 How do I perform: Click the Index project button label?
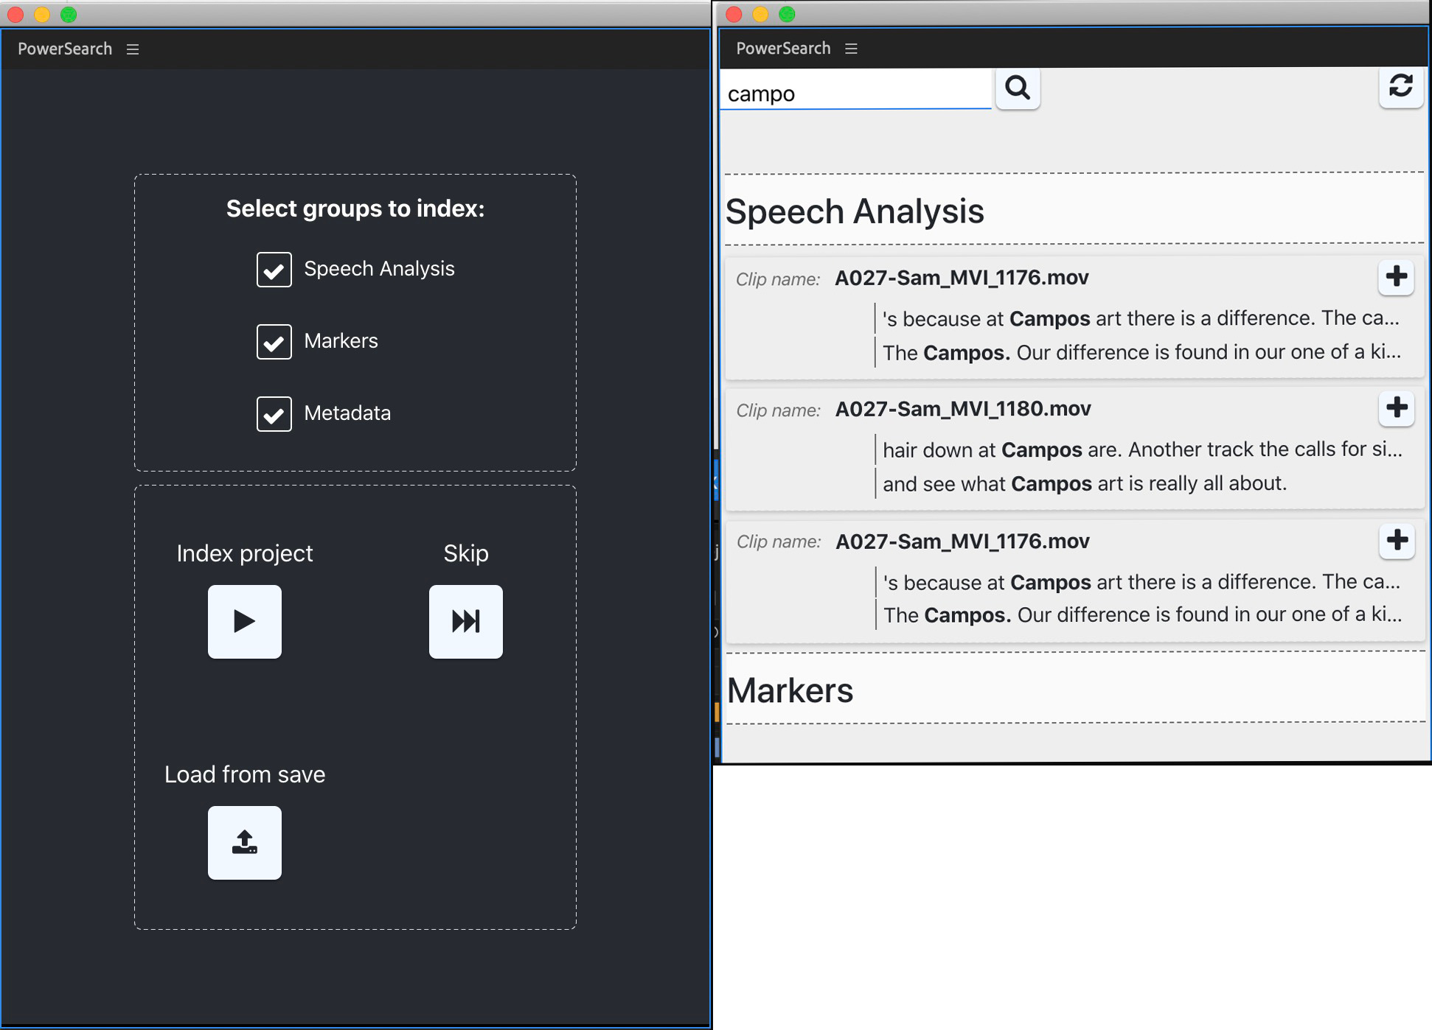pos(245,553)
